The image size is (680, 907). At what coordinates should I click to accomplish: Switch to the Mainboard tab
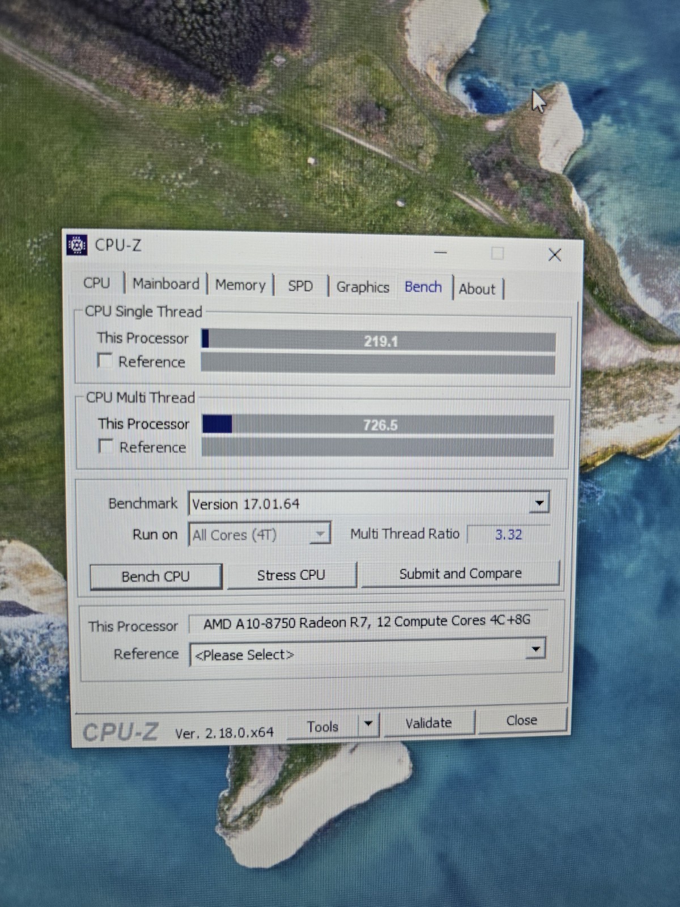166,283
